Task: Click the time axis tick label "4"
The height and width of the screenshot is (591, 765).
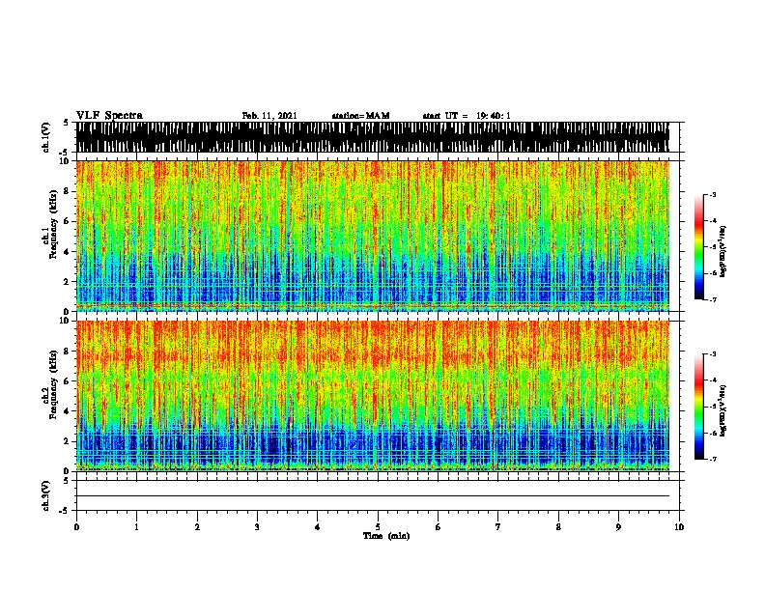Action: tap(318, 527)
